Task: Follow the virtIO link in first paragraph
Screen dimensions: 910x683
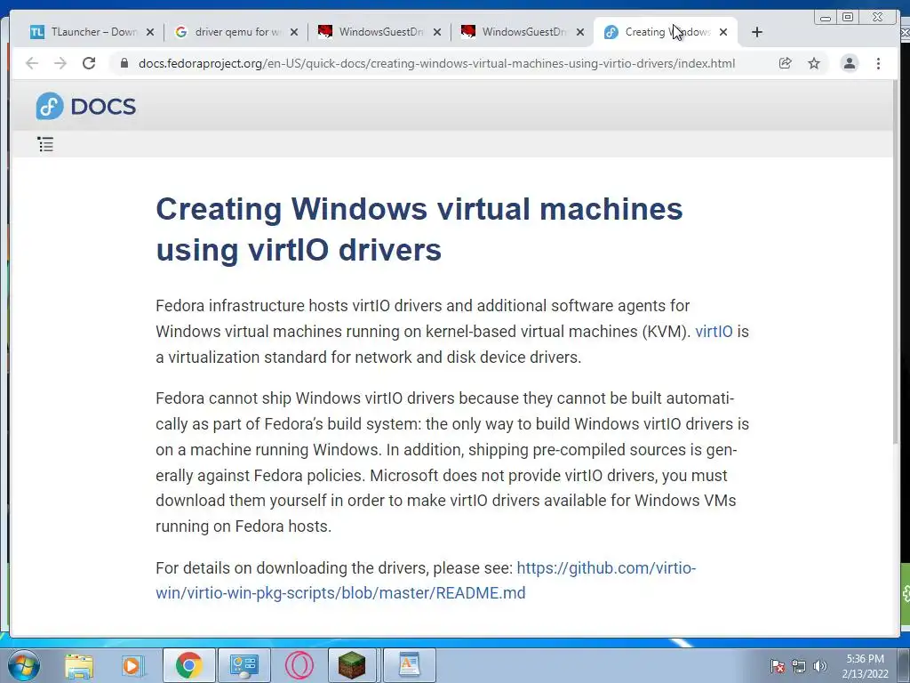Action: (714, 332)
